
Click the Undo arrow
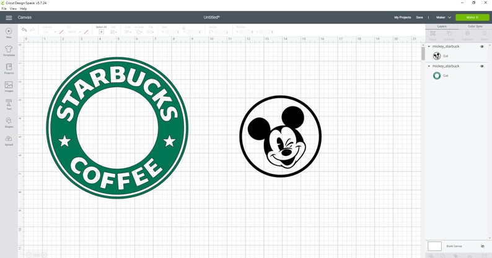[24, 30]
